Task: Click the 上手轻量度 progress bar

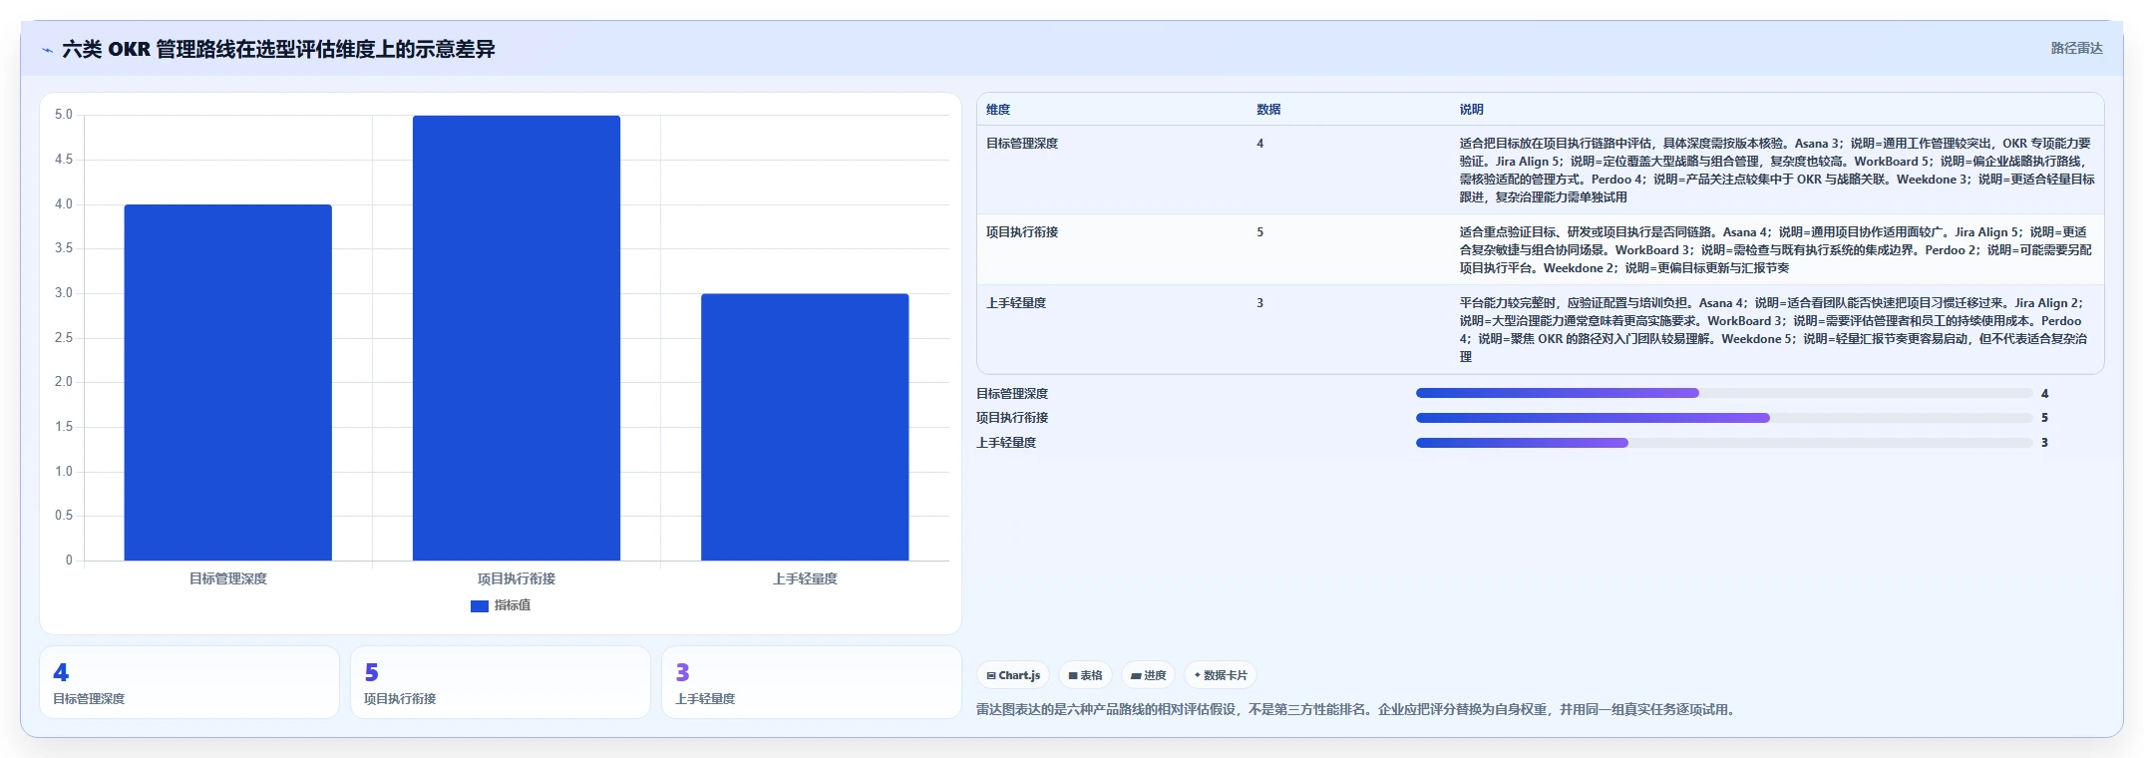Action: tap(1724, 443)
